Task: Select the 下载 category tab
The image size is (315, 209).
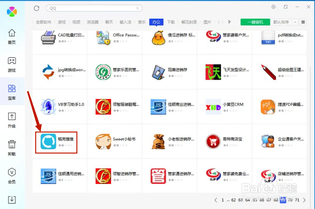Action: (171, 22)
